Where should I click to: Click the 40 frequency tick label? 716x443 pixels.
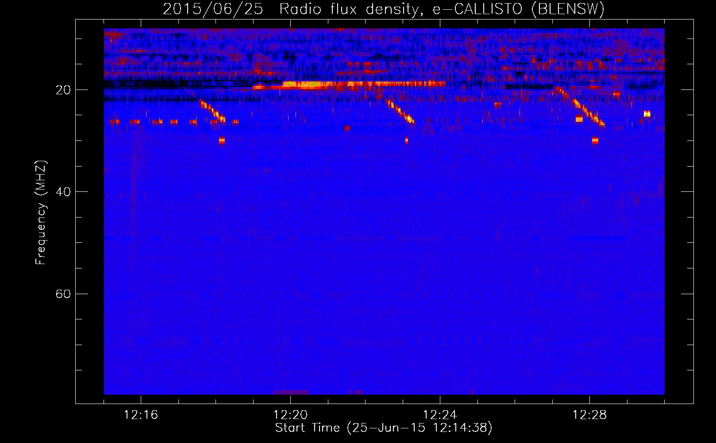click(63, 192)
